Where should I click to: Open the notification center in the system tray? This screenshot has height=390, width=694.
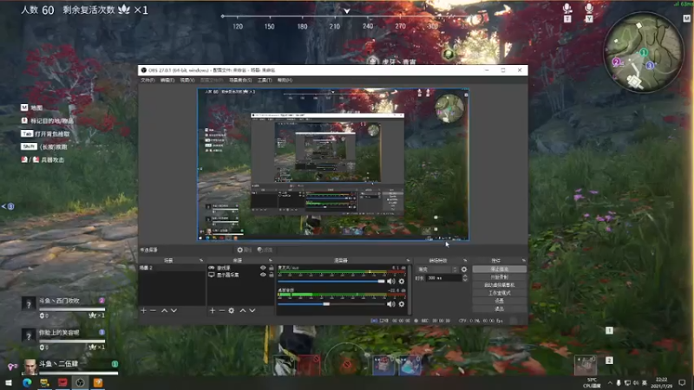coord(682,383)
